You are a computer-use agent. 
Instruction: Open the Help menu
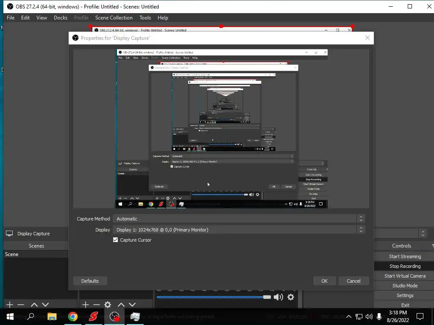pos(163,18)
